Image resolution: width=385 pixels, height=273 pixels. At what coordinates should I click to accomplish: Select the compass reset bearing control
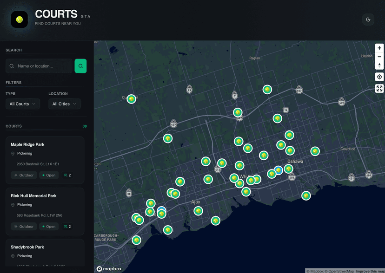click(379, 65)
